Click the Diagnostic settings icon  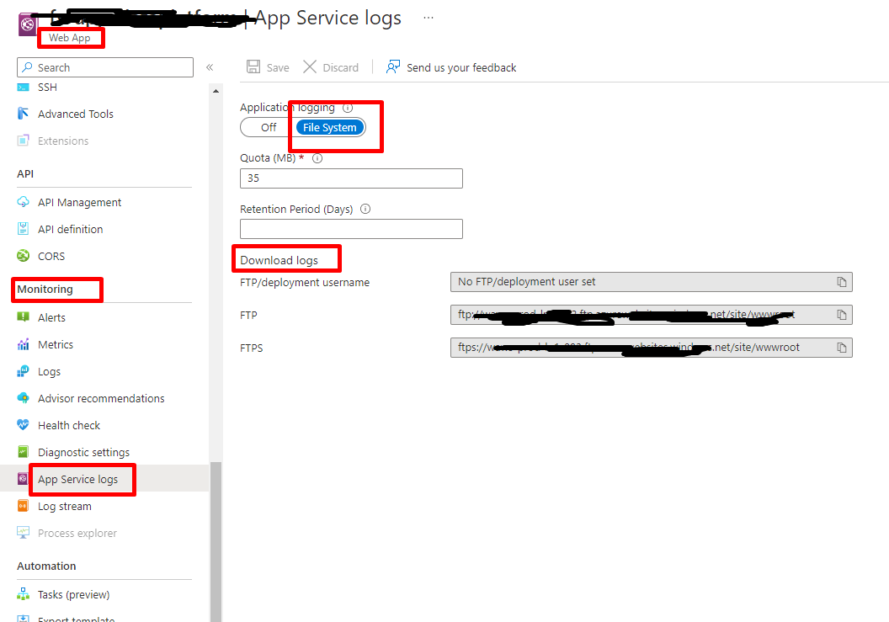pyautogui.click(x=23, y=452)
